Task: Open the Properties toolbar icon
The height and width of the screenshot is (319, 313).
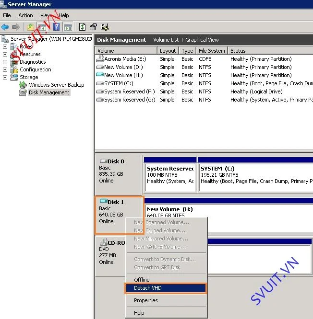Action: [94, 27]
